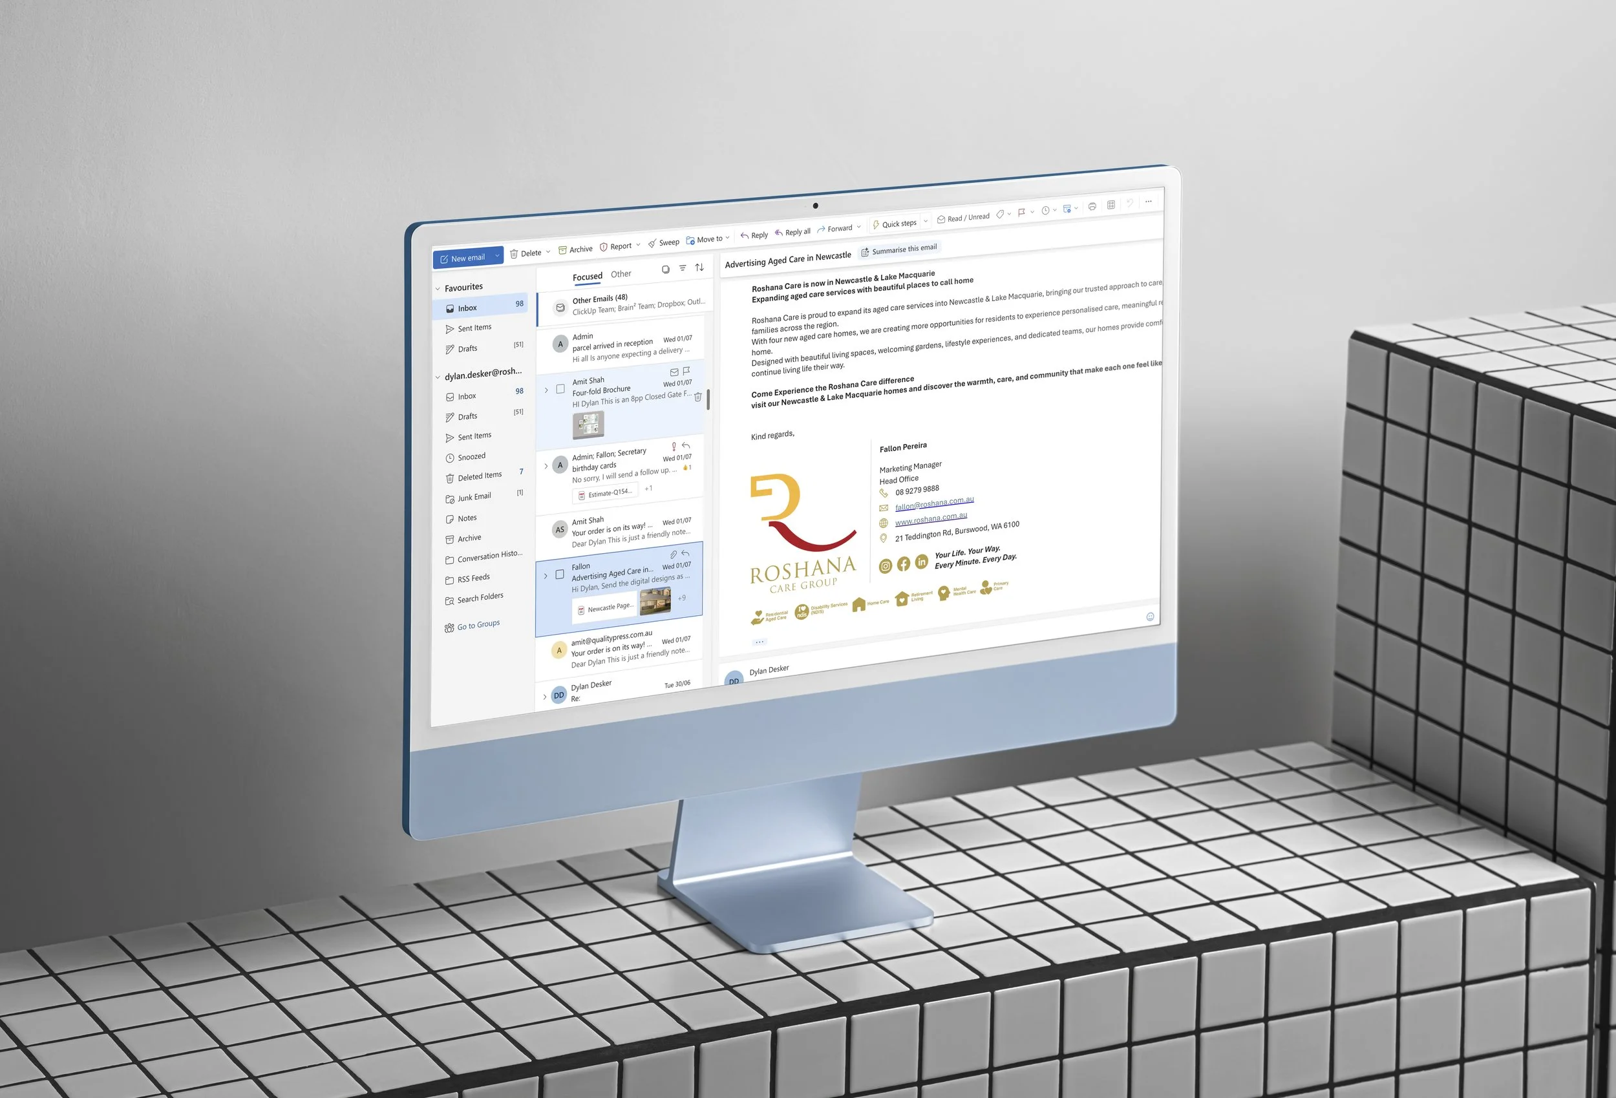
Task: Open the New email dropdown arrow
Action: [497, 255]
